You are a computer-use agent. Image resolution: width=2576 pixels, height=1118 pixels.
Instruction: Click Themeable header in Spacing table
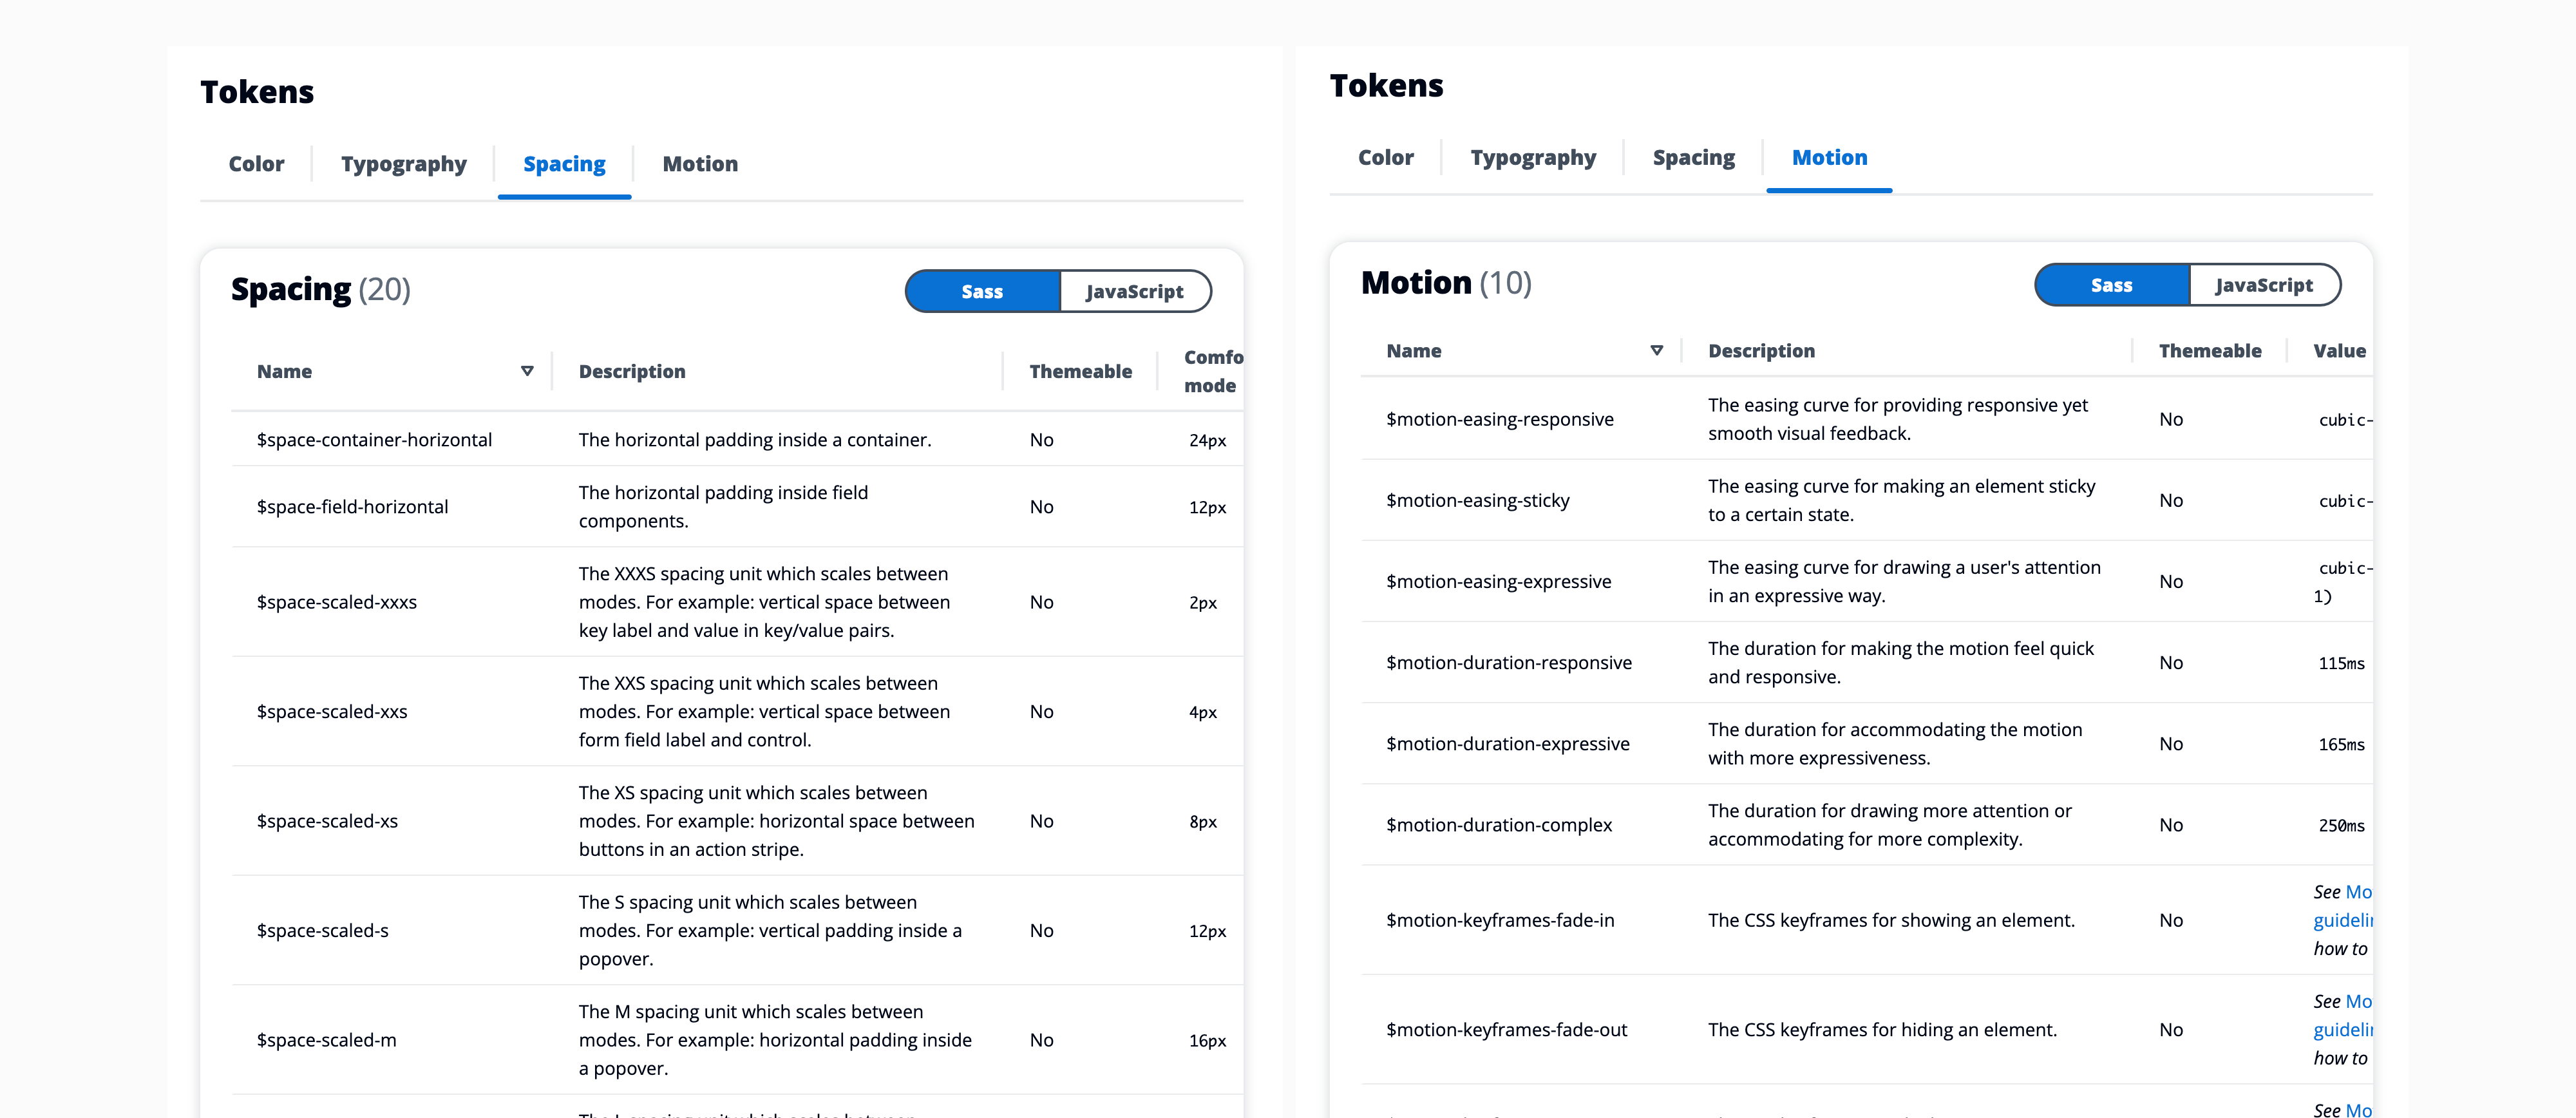(x=1080, y=371)
